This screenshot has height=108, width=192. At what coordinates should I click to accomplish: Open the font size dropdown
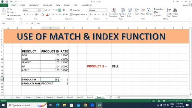tap(43, 10)
